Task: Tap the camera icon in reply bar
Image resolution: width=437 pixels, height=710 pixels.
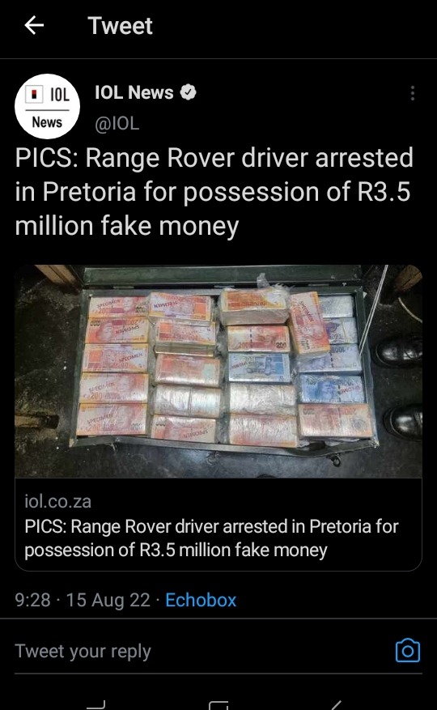Action: pyautogui.click(x=408, y=651)
